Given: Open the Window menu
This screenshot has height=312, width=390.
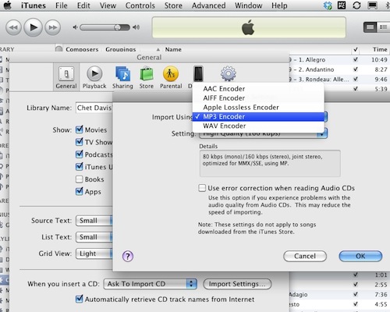Looking at the screenshot, I should tap(248, 5).
